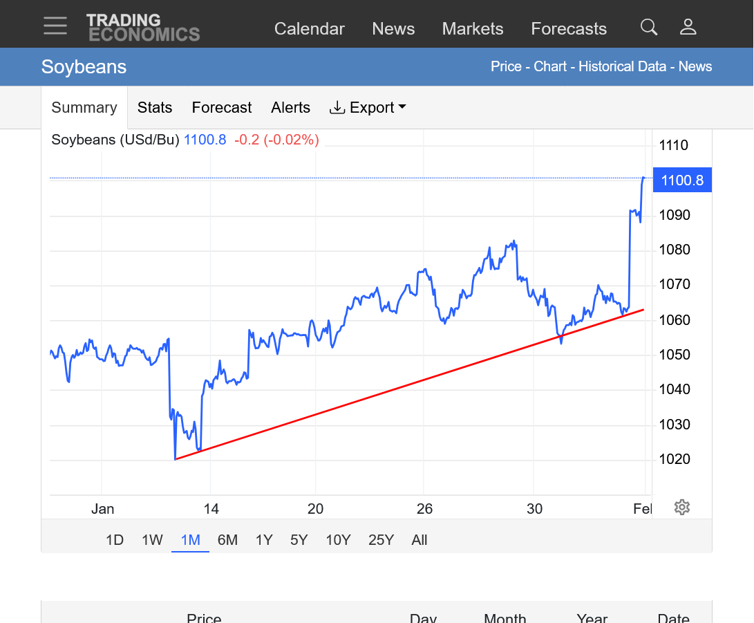Viewport: 754px width, 623px height.
Task: Open the hamburger navigation menu
Action: [x=55, y=26]
